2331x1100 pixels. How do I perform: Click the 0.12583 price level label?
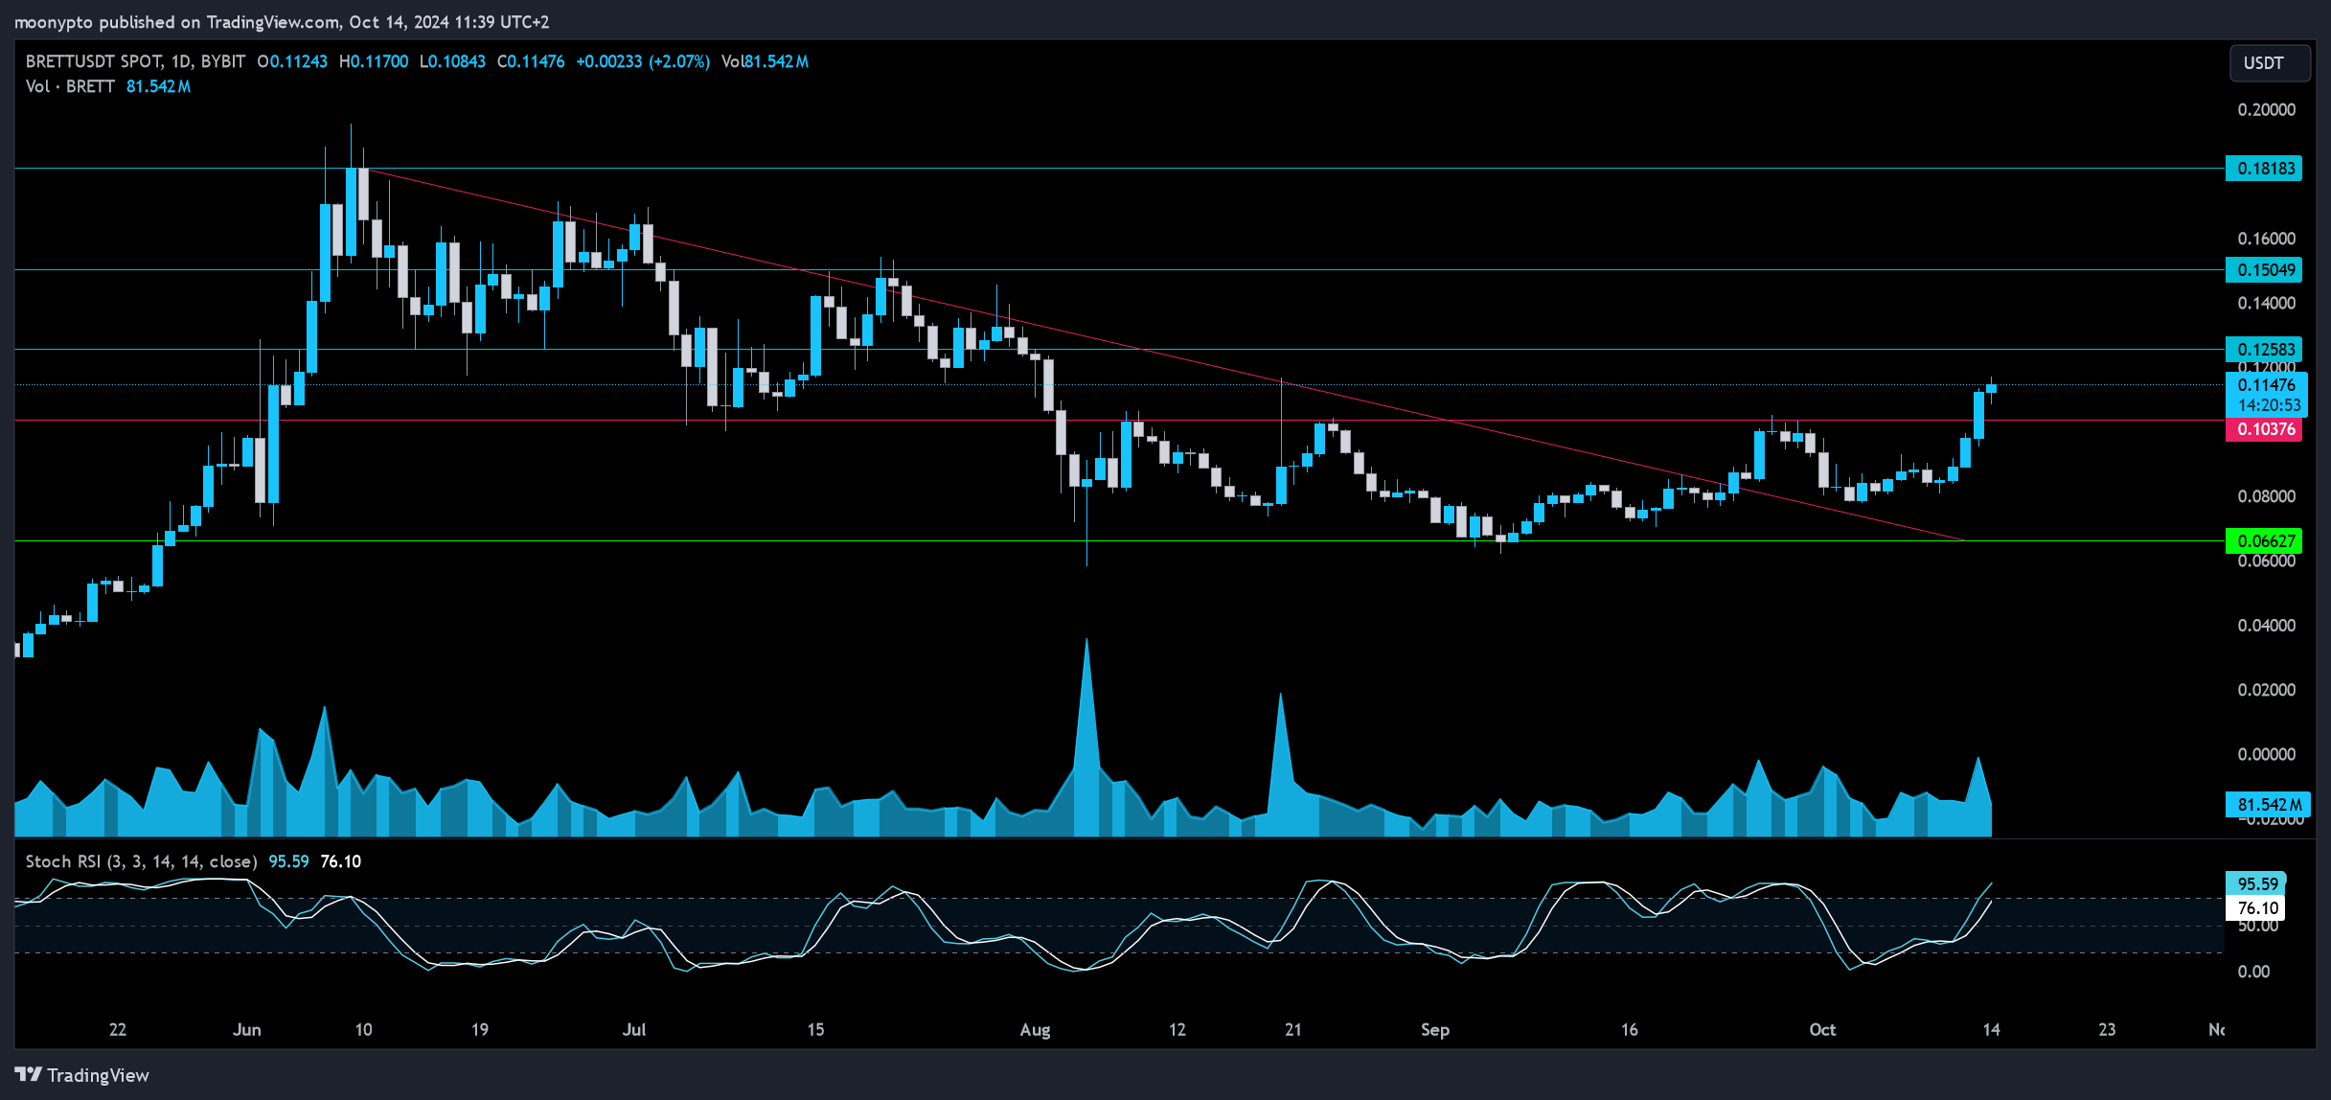pyautogui.click(x=2265, y=349)
